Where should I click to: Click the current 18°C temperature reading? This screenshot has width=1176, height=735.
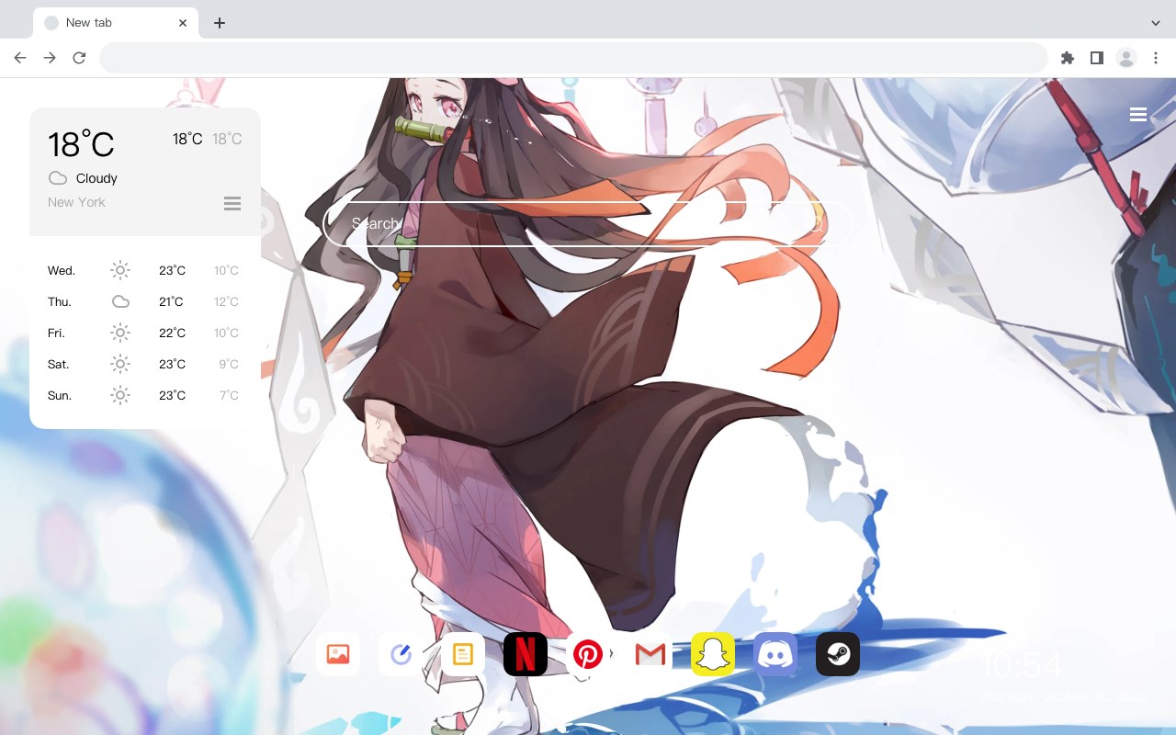81,144
